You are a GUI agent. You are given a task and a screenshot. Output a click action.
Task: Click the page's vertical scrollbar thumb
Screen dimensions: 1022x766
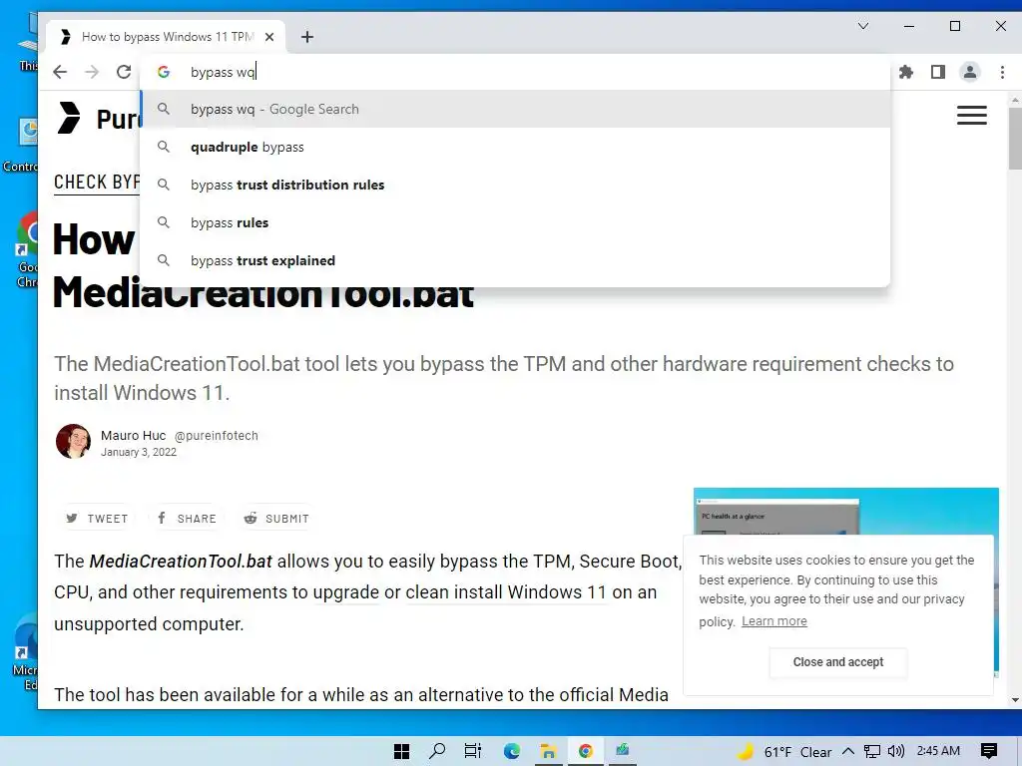[1015, 139]
